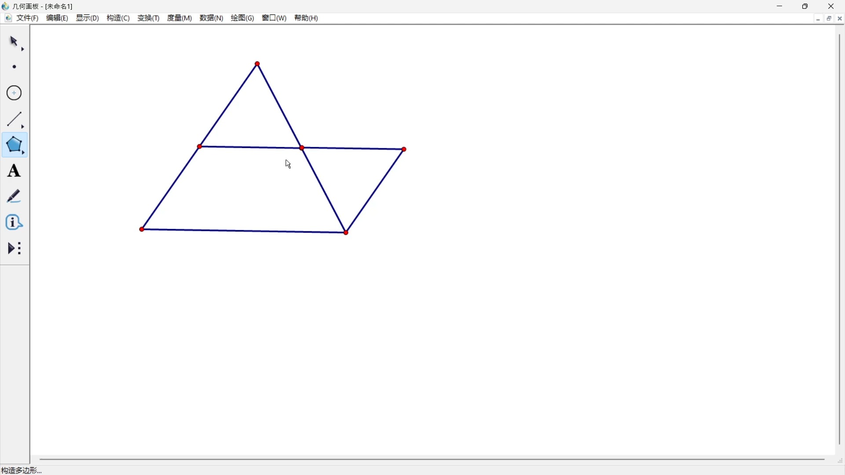Close the inner document window
Viewport: 845px width, 475px height.
coord(841,19)
